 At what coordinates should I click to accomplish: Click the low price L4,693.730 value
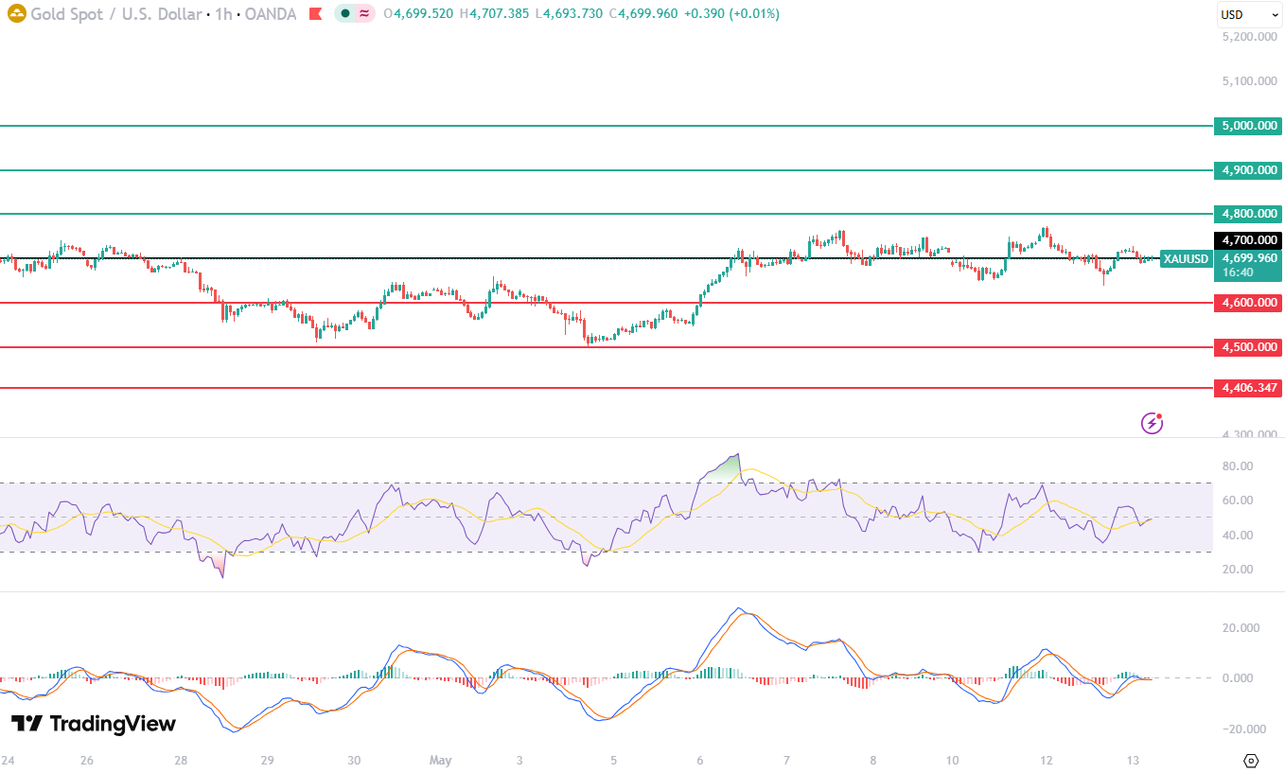[568, 14]
